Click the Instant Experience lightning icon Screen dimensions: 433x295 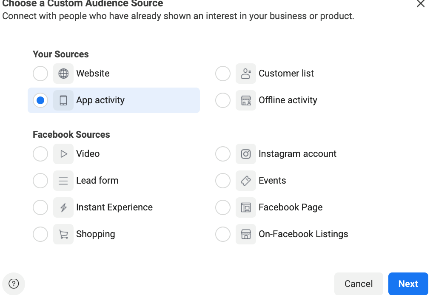pos(63,207)
